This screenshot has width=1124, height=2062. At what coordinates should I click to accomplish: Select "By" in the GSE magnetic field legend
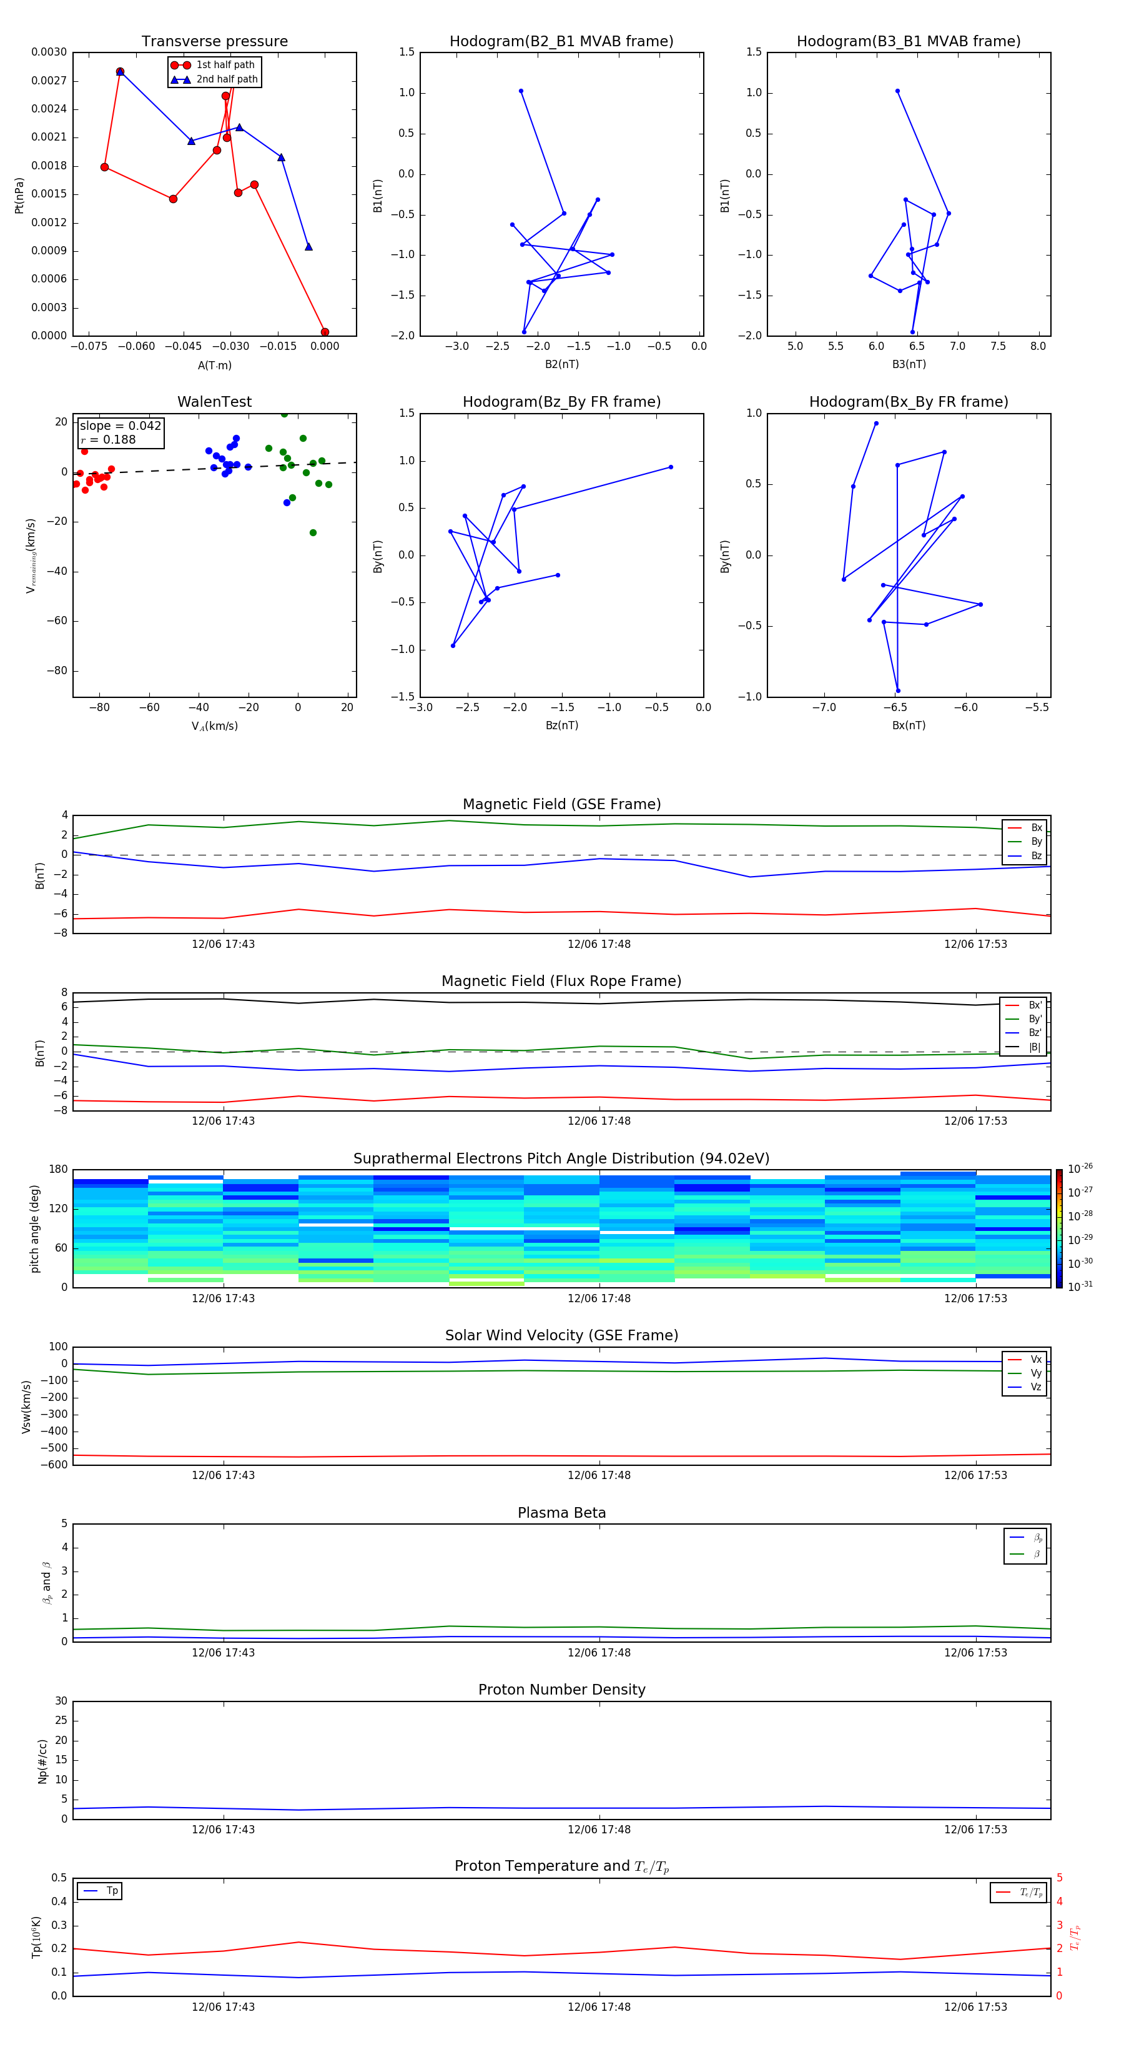(x=1025, y=842)
